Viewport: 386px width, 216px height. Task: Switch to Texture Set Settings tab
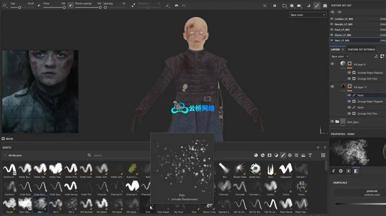[361, 49]
